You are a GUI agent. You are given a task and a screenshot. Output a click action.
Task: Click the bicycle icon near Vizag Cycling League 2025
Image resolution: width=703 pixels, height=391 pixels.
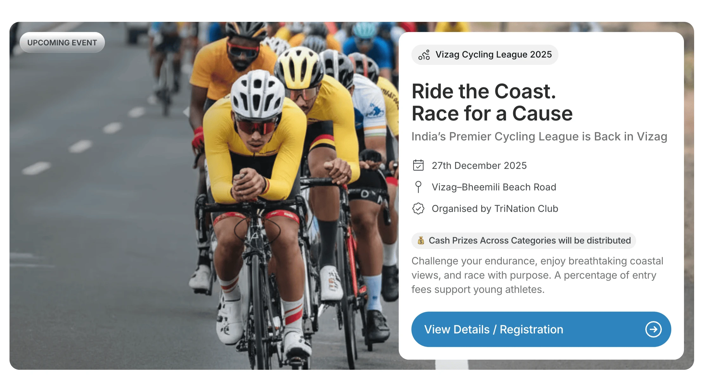425,54
